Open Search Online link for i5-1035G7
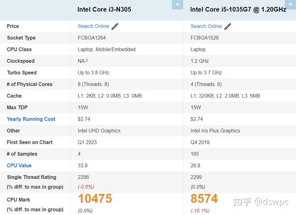The height and width of the screenshot is (215, 296). pos(206,26)
